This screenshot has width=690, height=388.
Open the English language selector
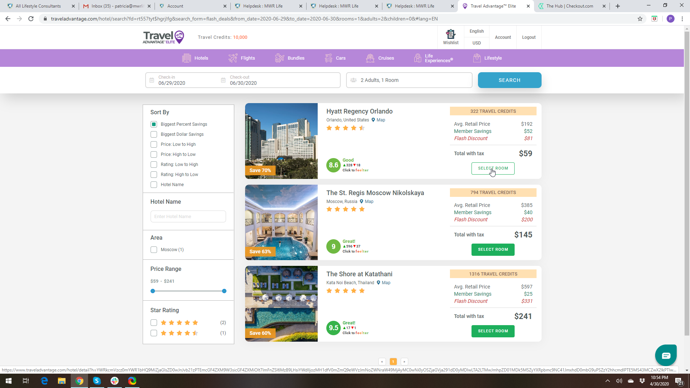tap(477, 31)
